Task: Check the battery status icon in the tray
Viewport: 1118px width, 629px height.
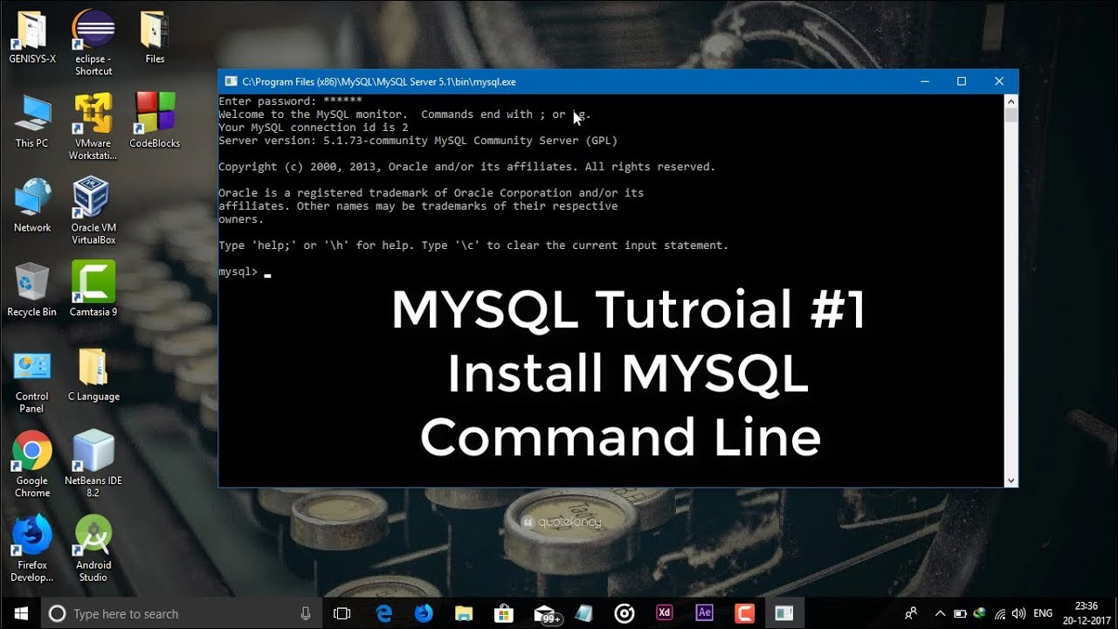Action: (960, 613)
